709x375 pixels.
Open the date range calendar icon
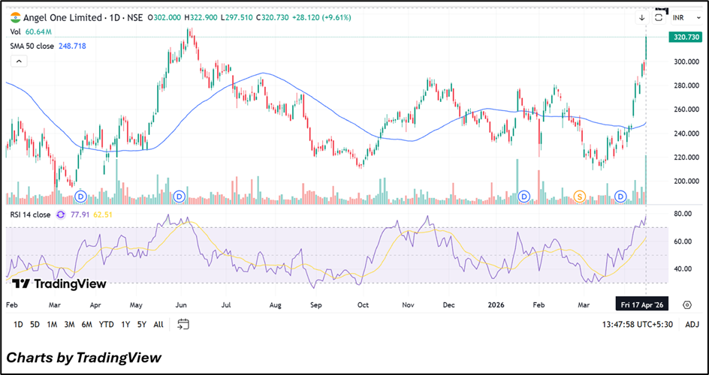coord(183,324)
